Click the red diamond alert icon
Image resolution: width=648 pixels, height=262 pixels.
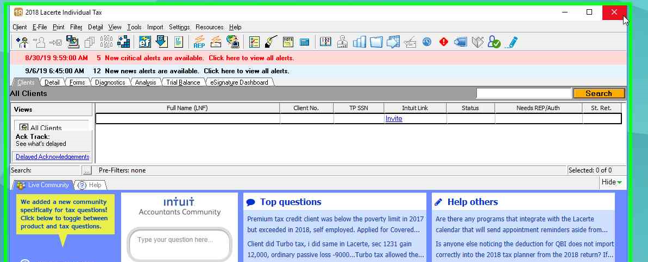(x=444, y=42)
